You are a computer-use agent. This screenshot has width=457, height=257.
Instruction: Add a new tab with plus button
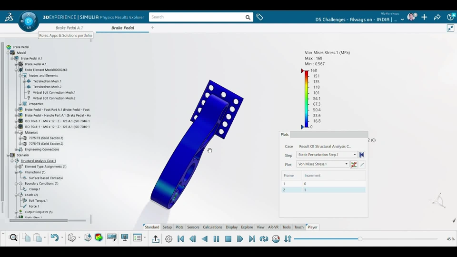(x=152, y=28)
